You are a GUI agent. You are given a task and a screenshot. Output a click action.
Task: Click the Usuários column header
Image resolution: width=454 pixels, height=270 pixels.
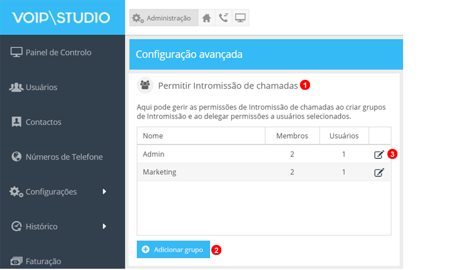[344, 136]
